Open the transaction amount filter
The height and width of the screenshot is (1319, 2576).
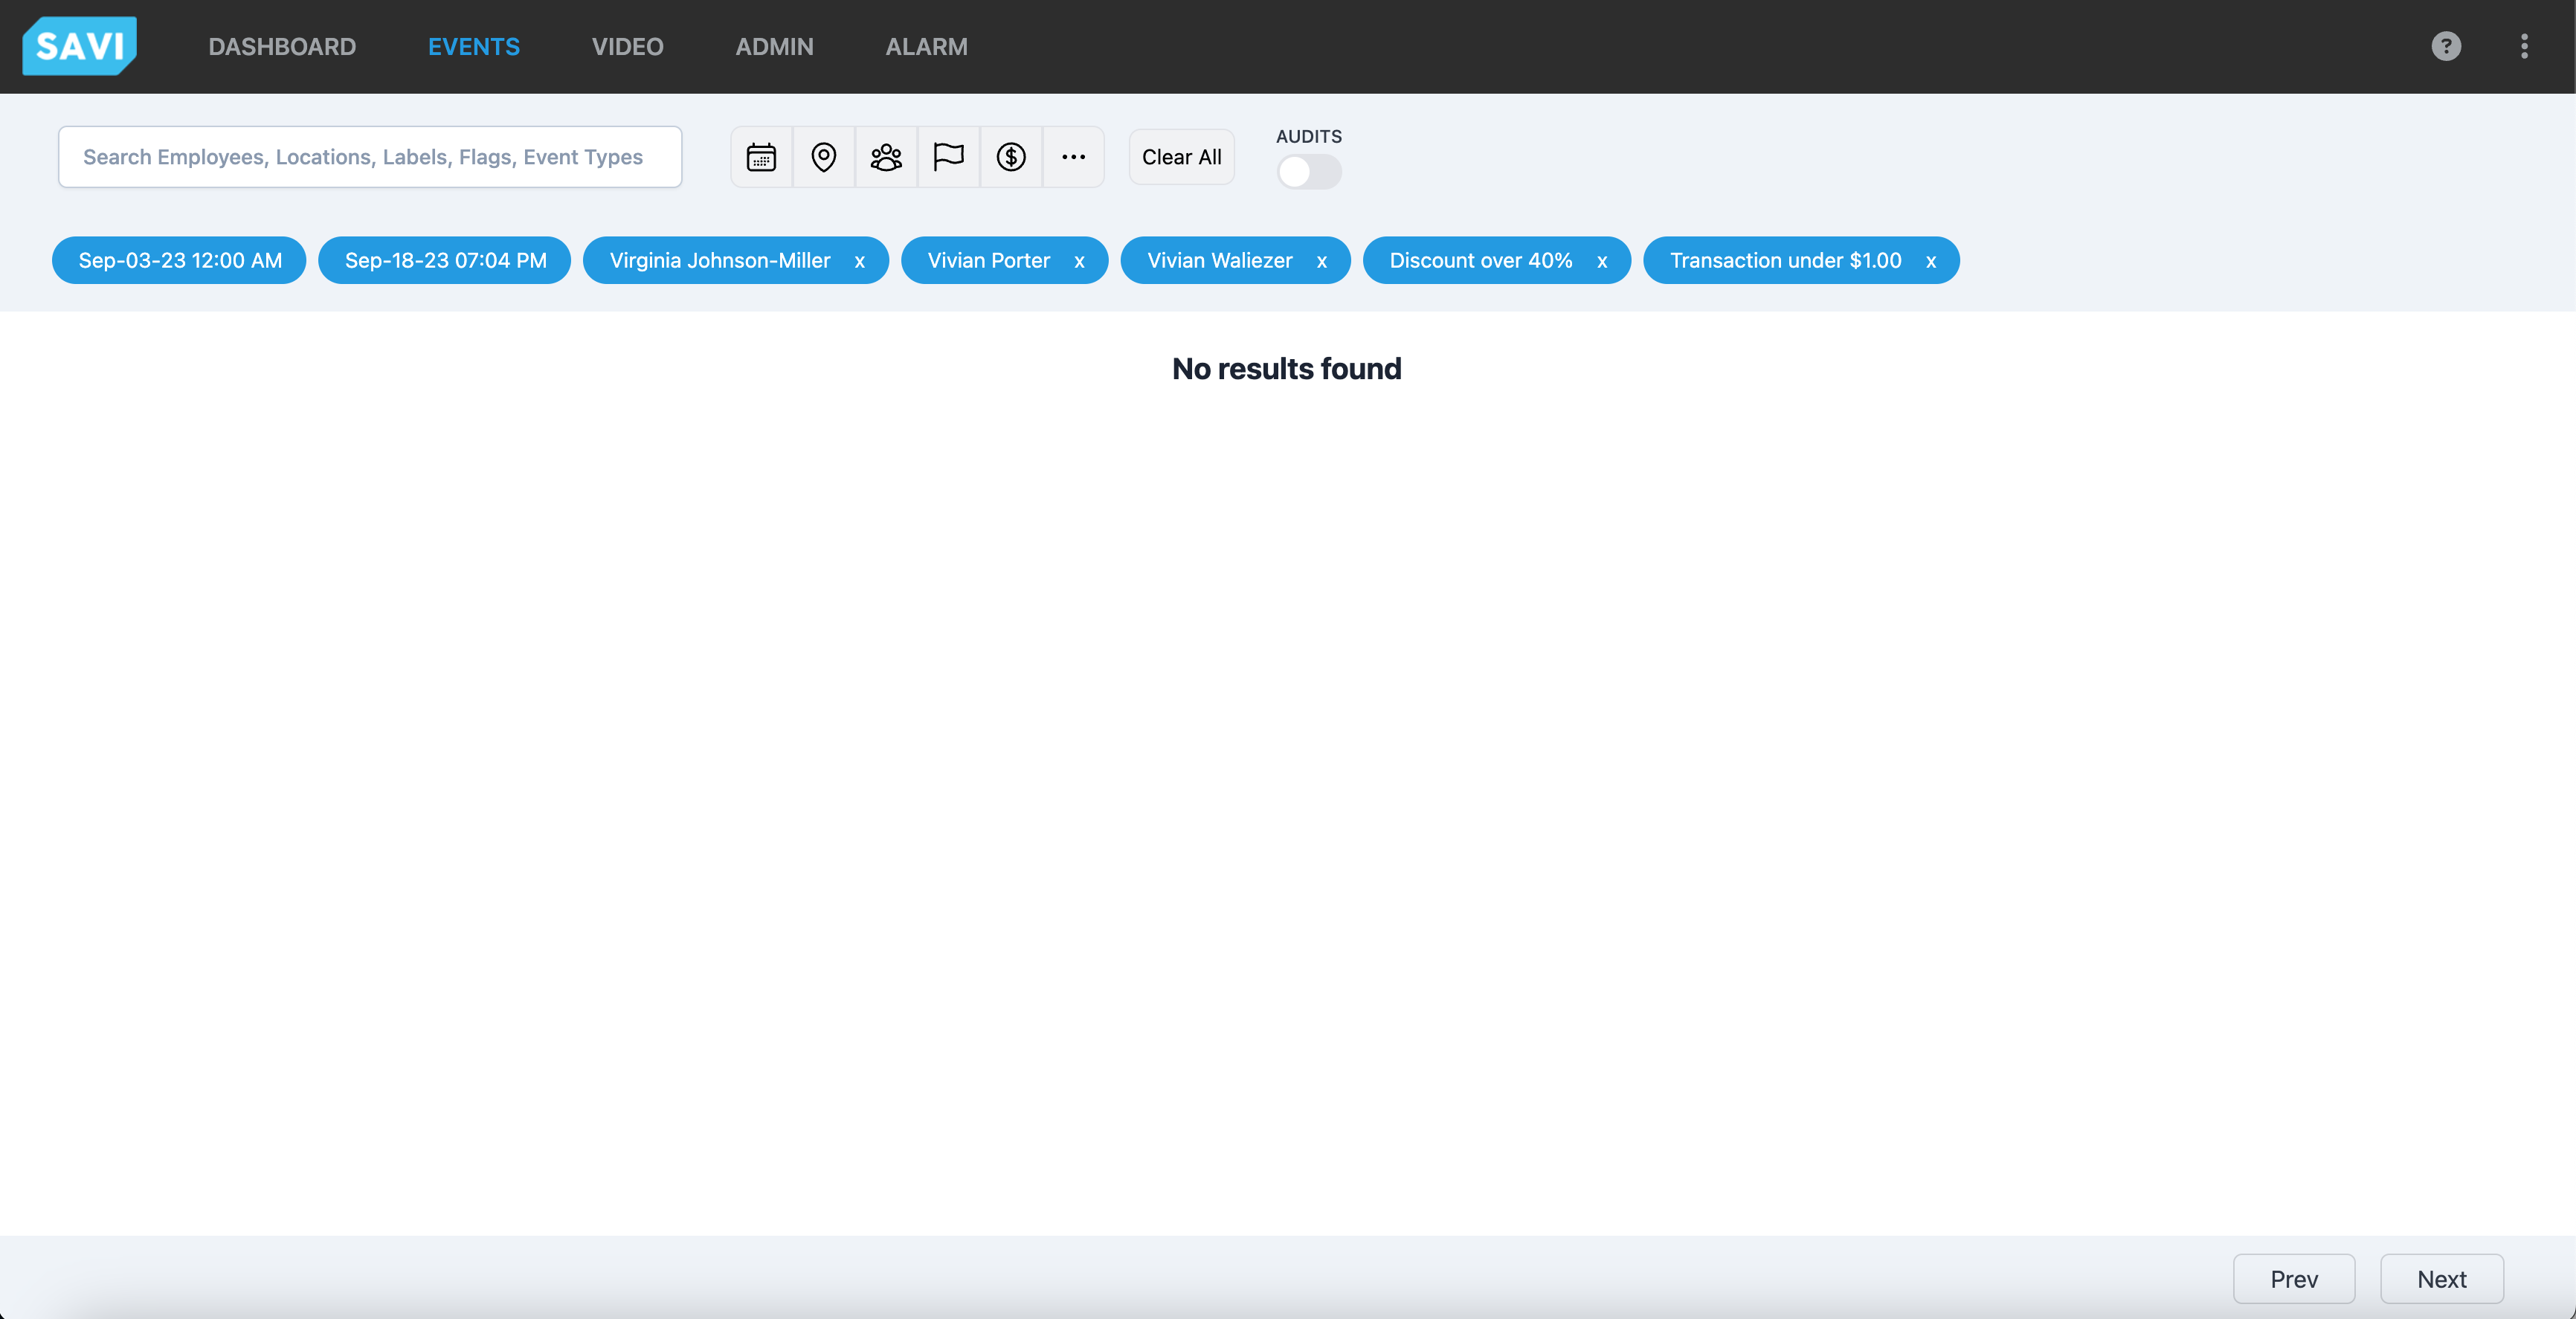1011,157
